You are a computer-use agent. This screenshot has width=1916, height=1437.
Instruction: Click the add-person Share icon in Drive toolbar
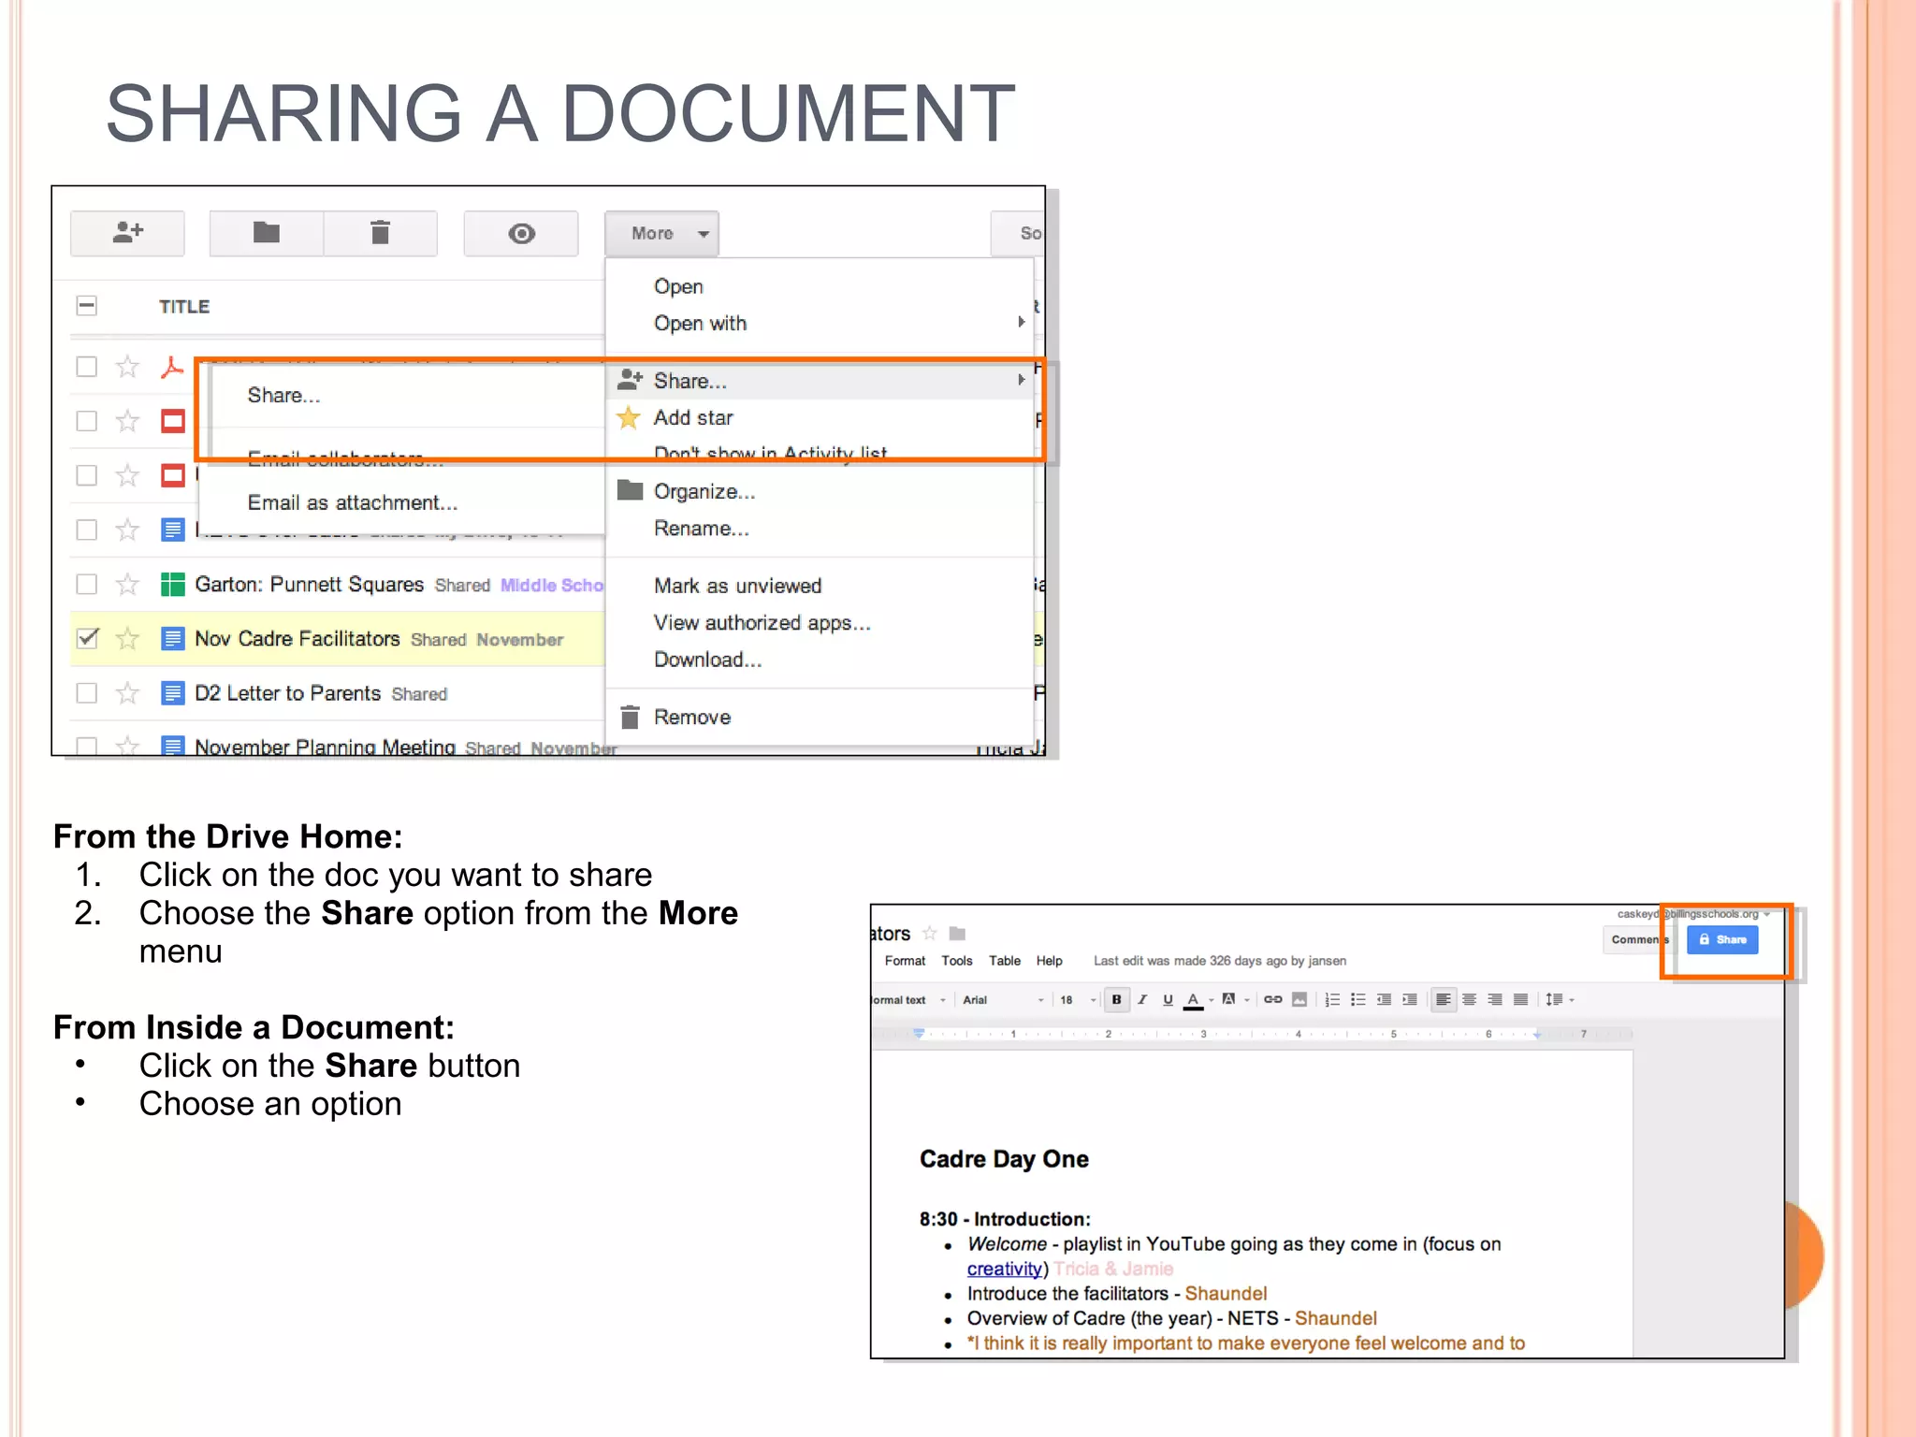coord(127,233)
